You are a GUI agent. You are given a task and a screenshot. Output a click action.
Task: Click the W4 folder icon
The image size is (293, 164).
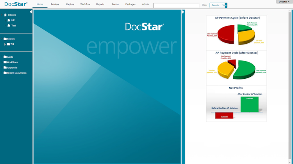(x=9, y=44)
